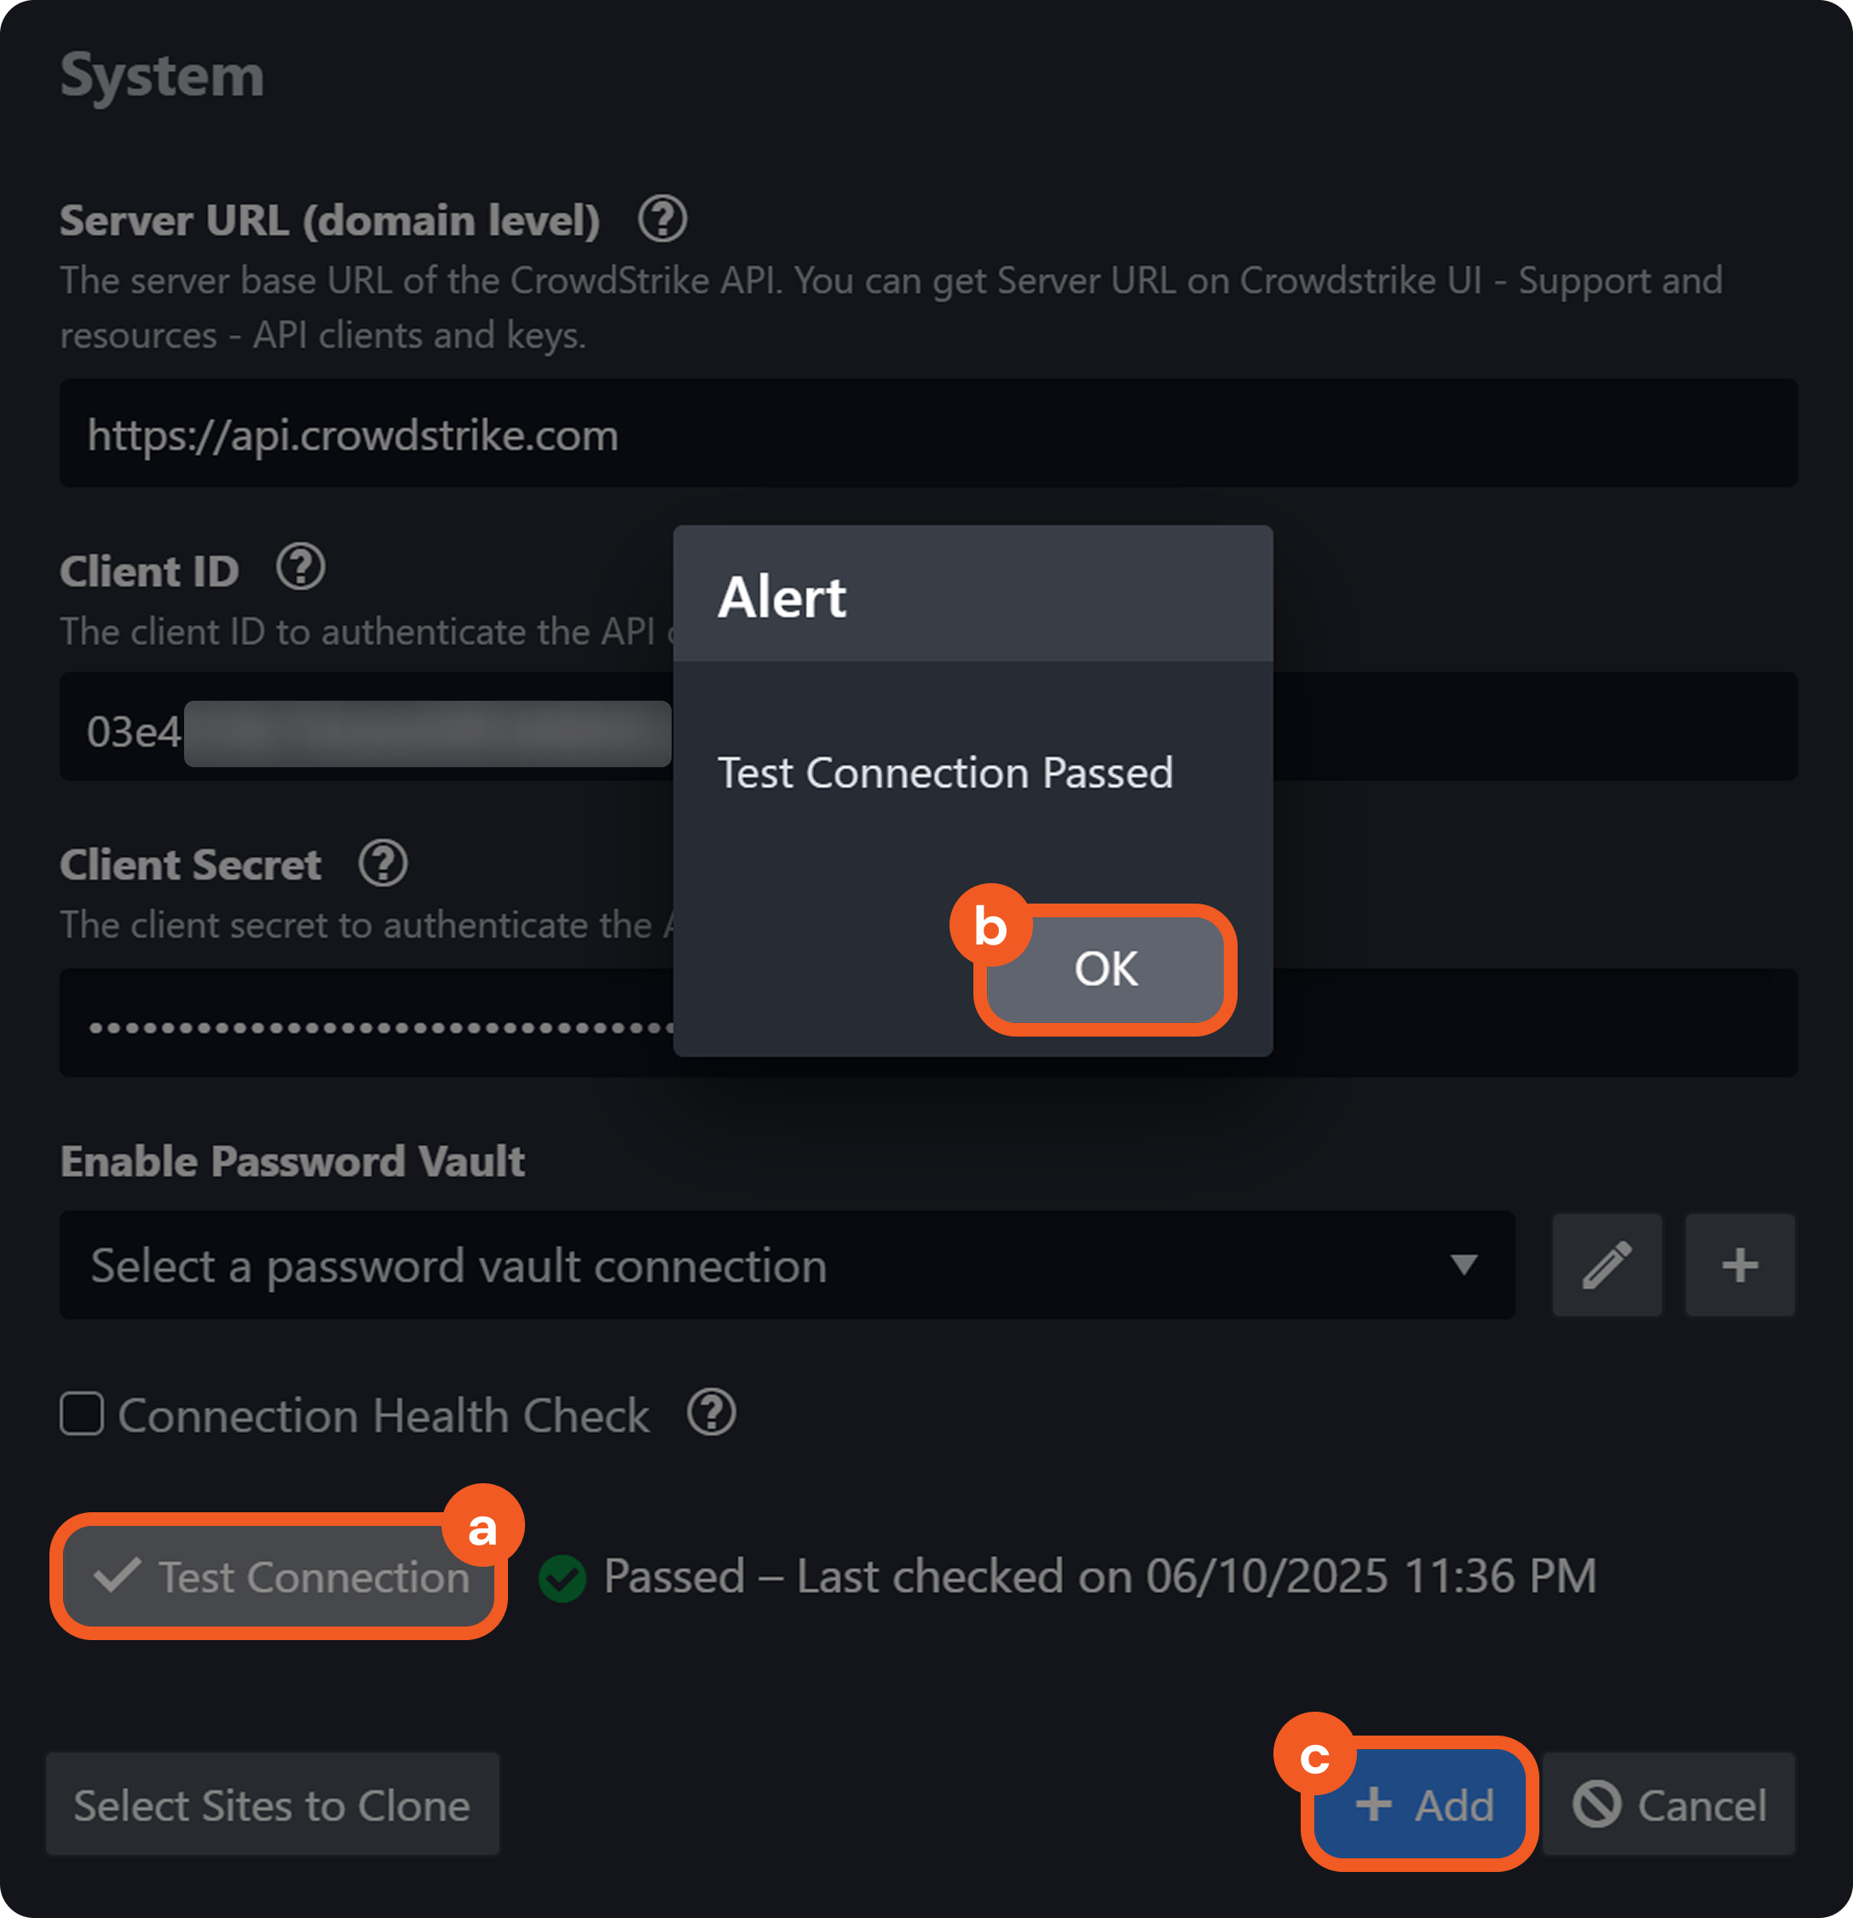Click the pencil edit password vault icon
The height and width of the screenshot is (1918, 1853).
tap(1607, 1265)
